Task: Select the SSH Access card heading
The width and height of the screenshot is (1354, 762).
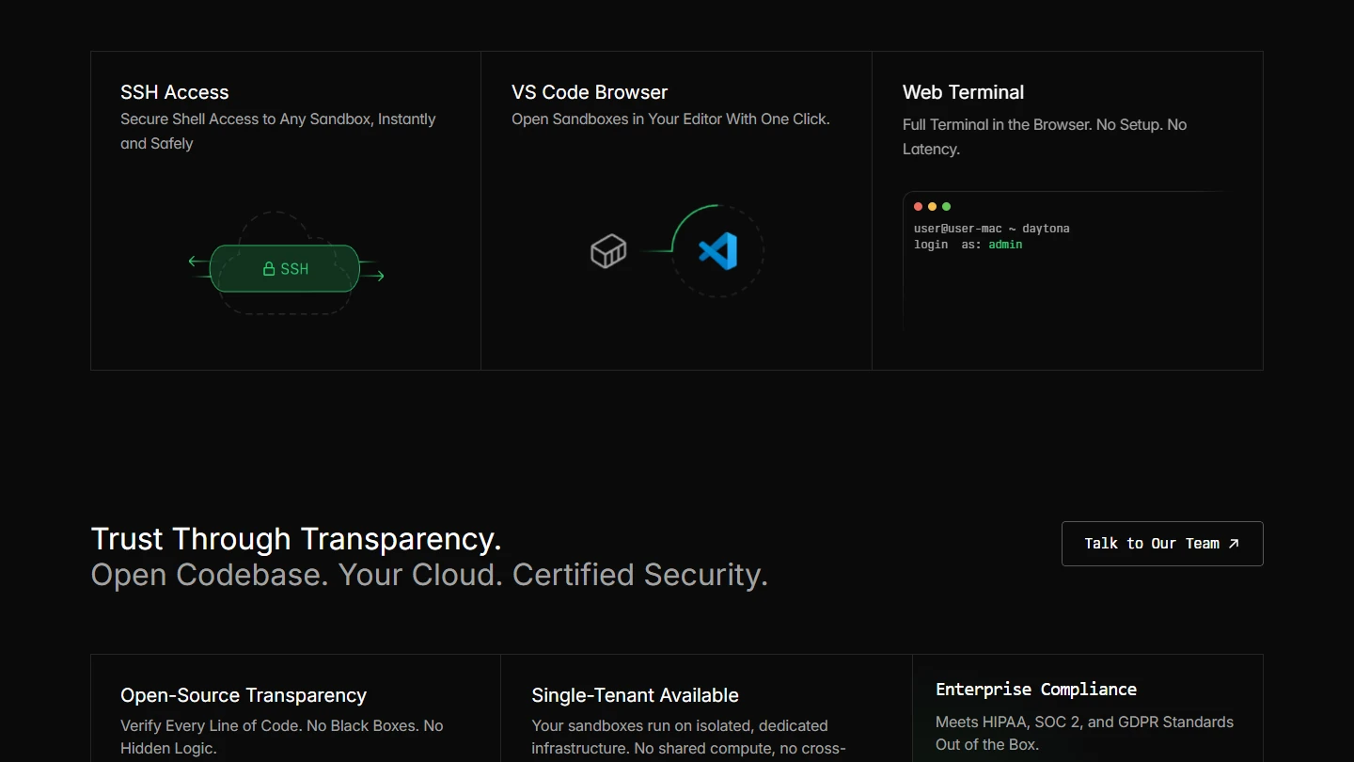Action: pyautogui.click(x=175, y=92)
